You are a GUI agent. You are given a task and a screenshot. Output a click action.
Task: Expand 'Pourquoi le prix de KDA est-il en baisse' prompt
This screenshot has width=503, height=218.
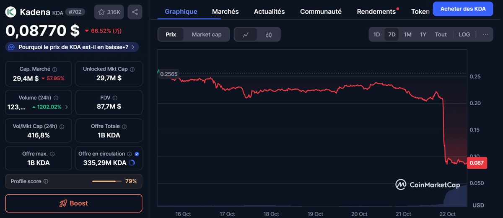coord(72,47)
